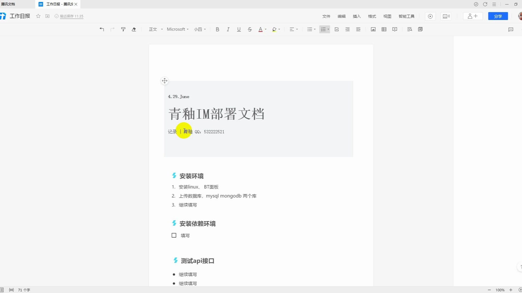
Task: Apply the red font color
Action: [260, 29]
